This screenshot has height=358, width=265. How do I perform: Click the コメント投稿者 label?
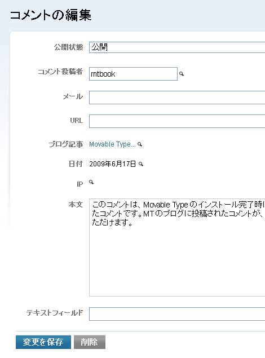pos(60,72)
